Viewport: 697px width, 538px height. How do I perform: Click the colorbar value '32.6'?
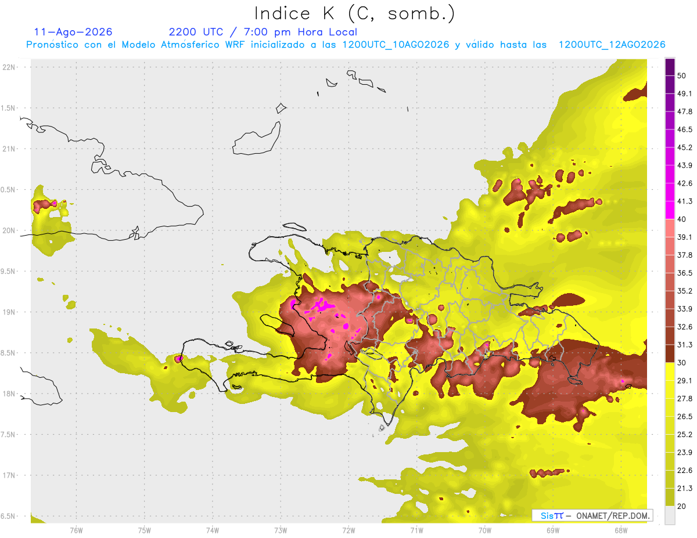684,327
